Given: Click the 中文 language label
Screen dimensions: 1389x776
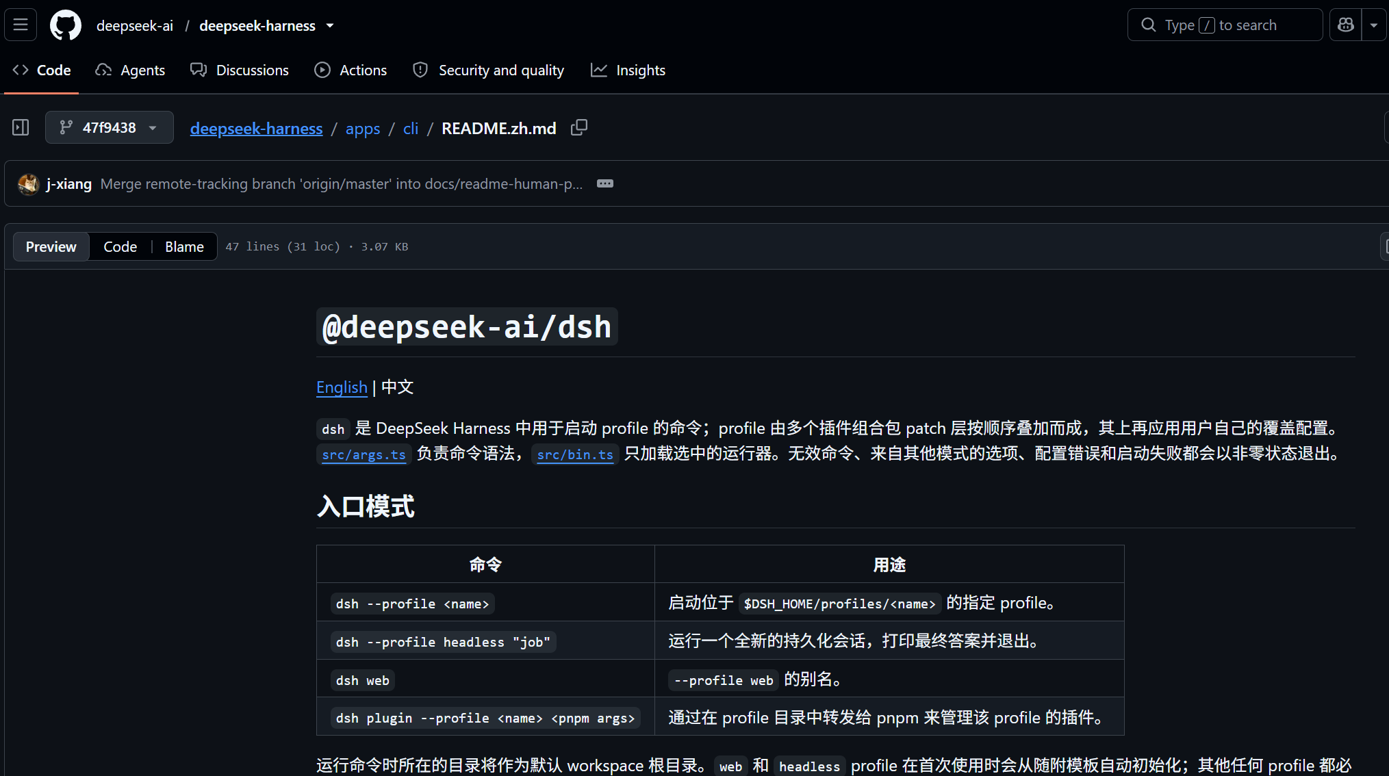Looking at the screenshot, I should [398, 387].
